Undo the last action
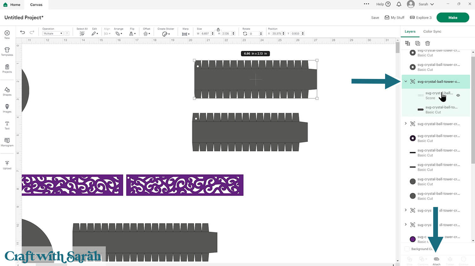This screenshot has height=266, width=475. pyautogui.click(x=22, y=32)
